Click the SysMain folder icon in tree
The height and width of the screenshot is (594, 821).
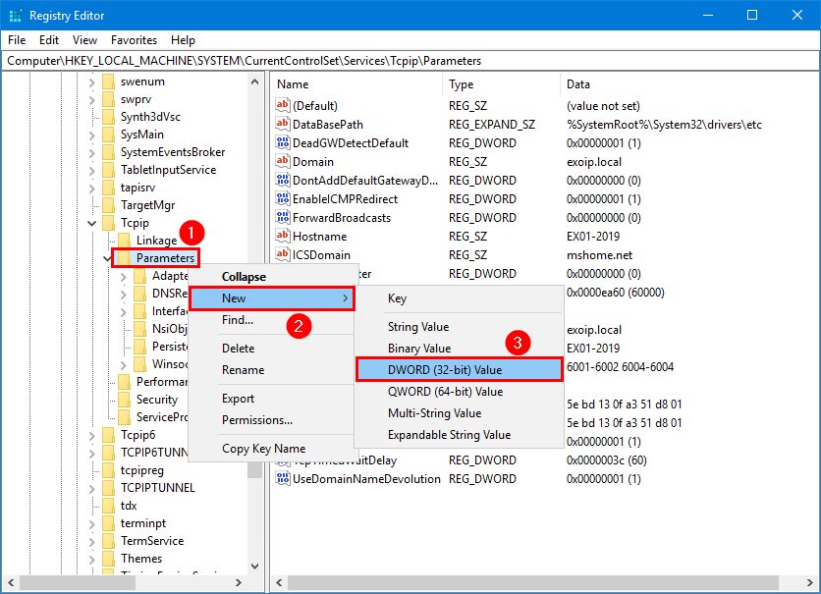click(x=108, y=135)
